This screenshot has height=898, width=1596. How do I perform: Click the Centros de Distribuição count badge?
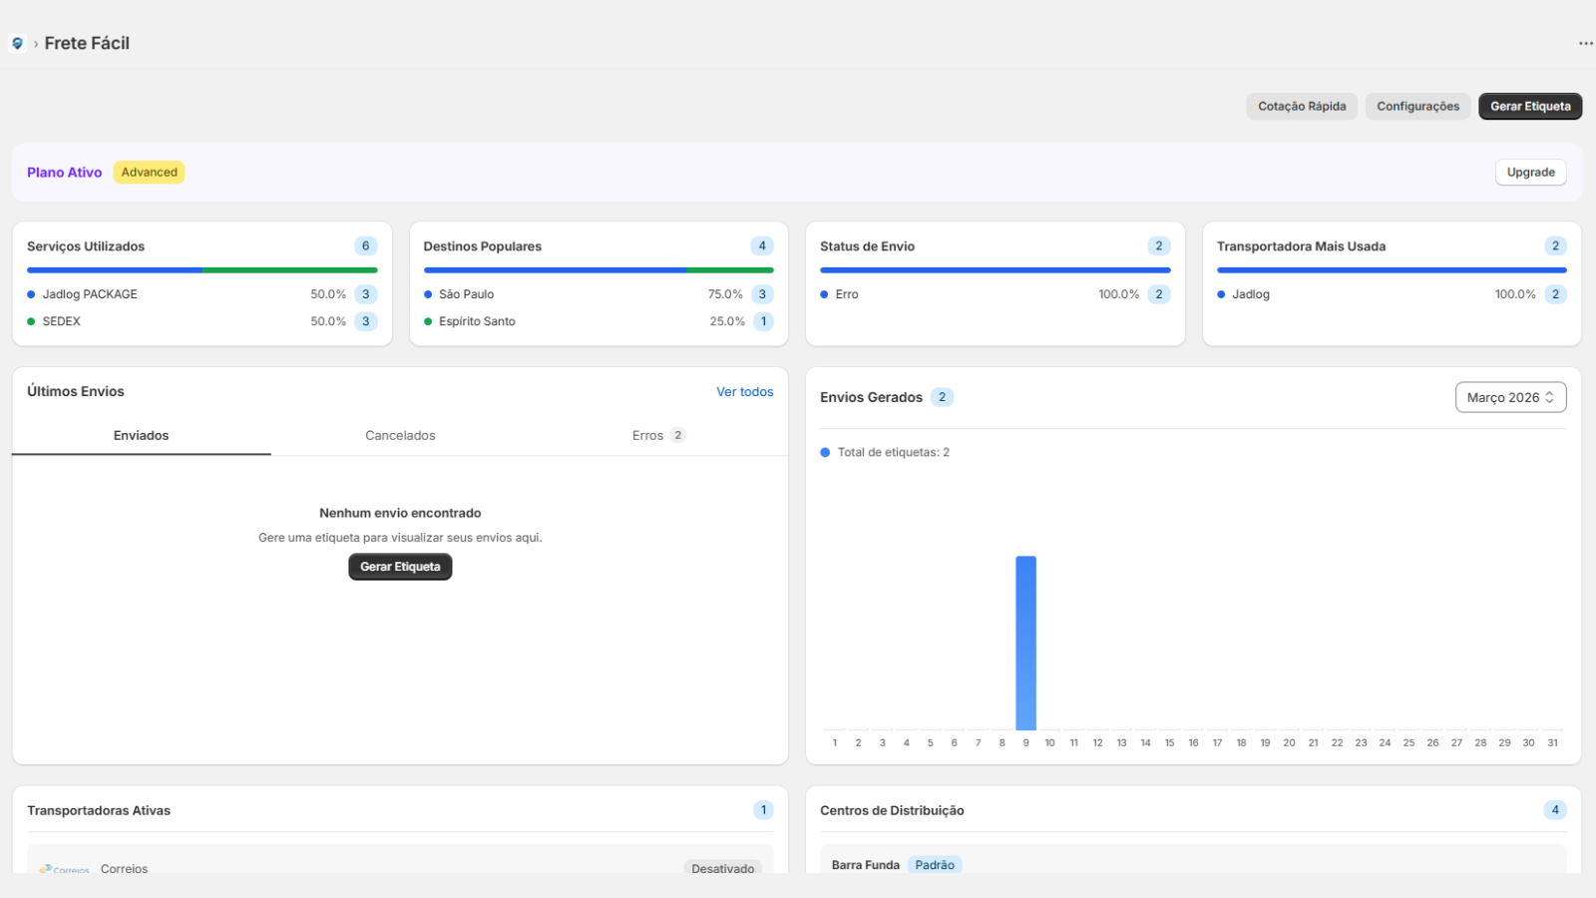coord(1554,810)
